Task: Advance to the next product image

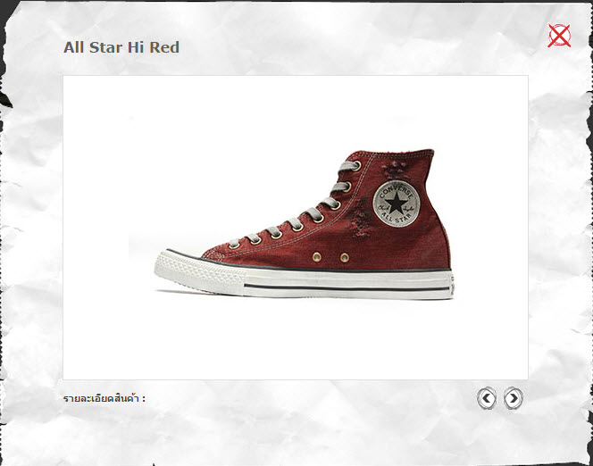Action: tap(514, 398)
